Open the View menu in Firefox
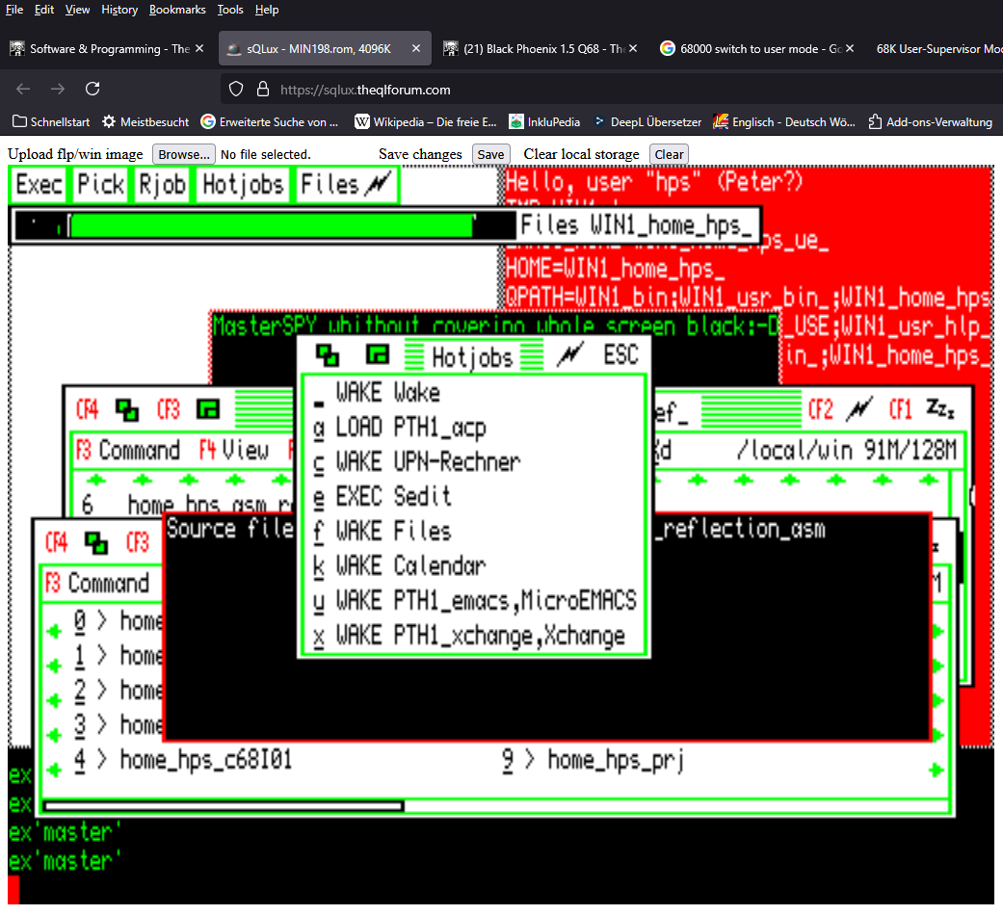 coord(77,10)
